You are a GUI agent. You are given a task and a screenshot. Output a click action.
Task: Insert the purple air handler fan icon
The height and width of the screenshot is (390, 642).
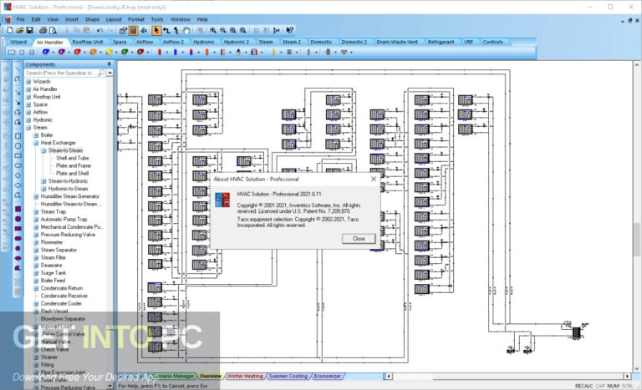point(61,52)
